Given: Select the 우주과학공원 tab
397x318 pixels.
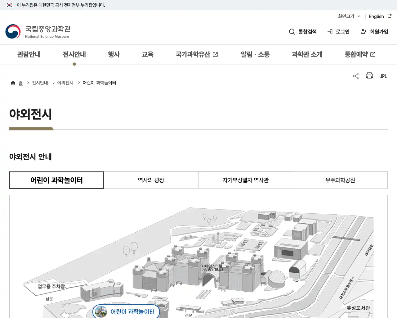Looking at the screenshot, I should point(340,180).
